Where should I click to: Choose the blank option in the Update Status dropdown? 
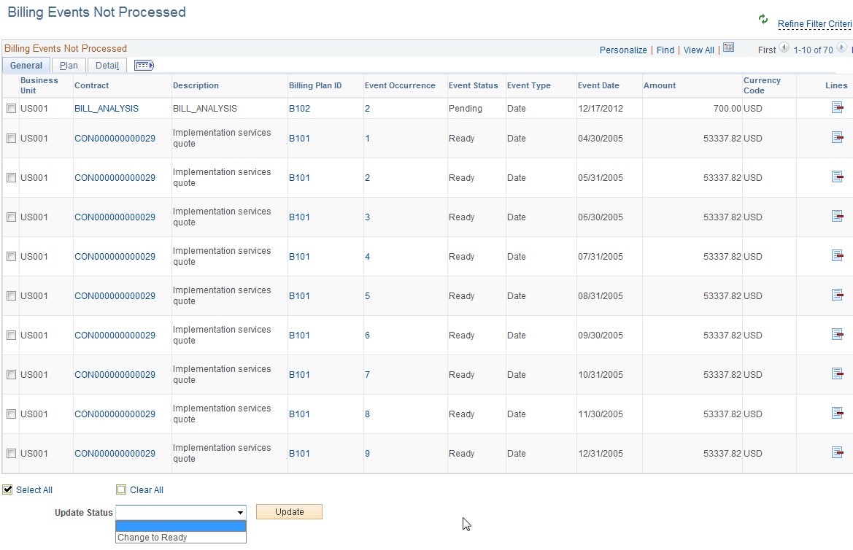point(180,524)
